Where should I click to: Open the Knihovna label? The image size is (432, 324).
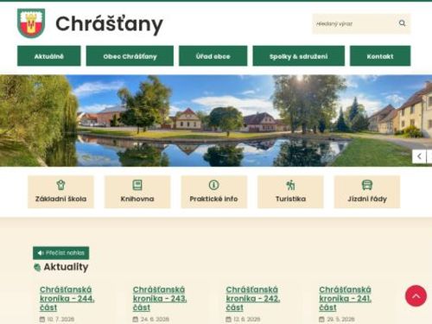(137, 199)
